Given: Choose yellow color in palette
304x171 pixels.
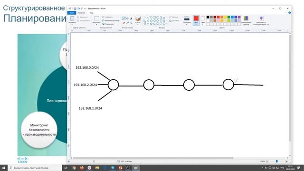Looking at the screenshot, I should (226, 17).
